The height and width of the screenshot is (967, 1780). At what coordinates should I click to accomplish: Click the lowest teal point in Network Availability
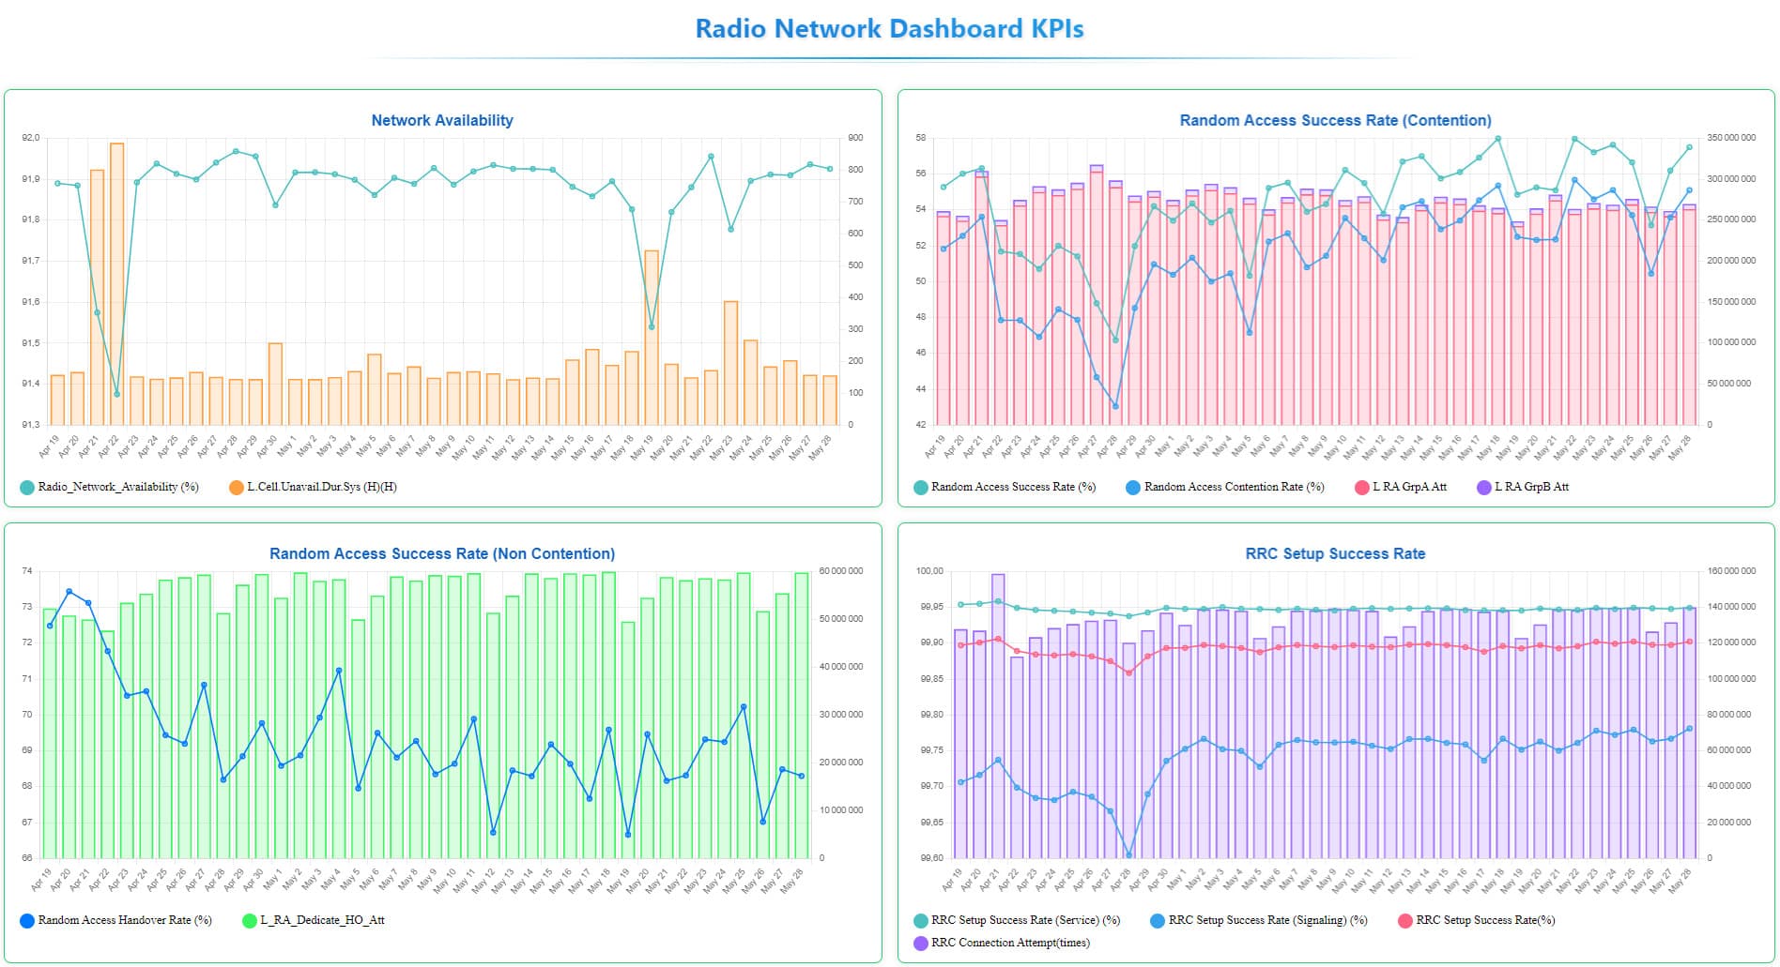pyautogui.click(x=116, y=395)
